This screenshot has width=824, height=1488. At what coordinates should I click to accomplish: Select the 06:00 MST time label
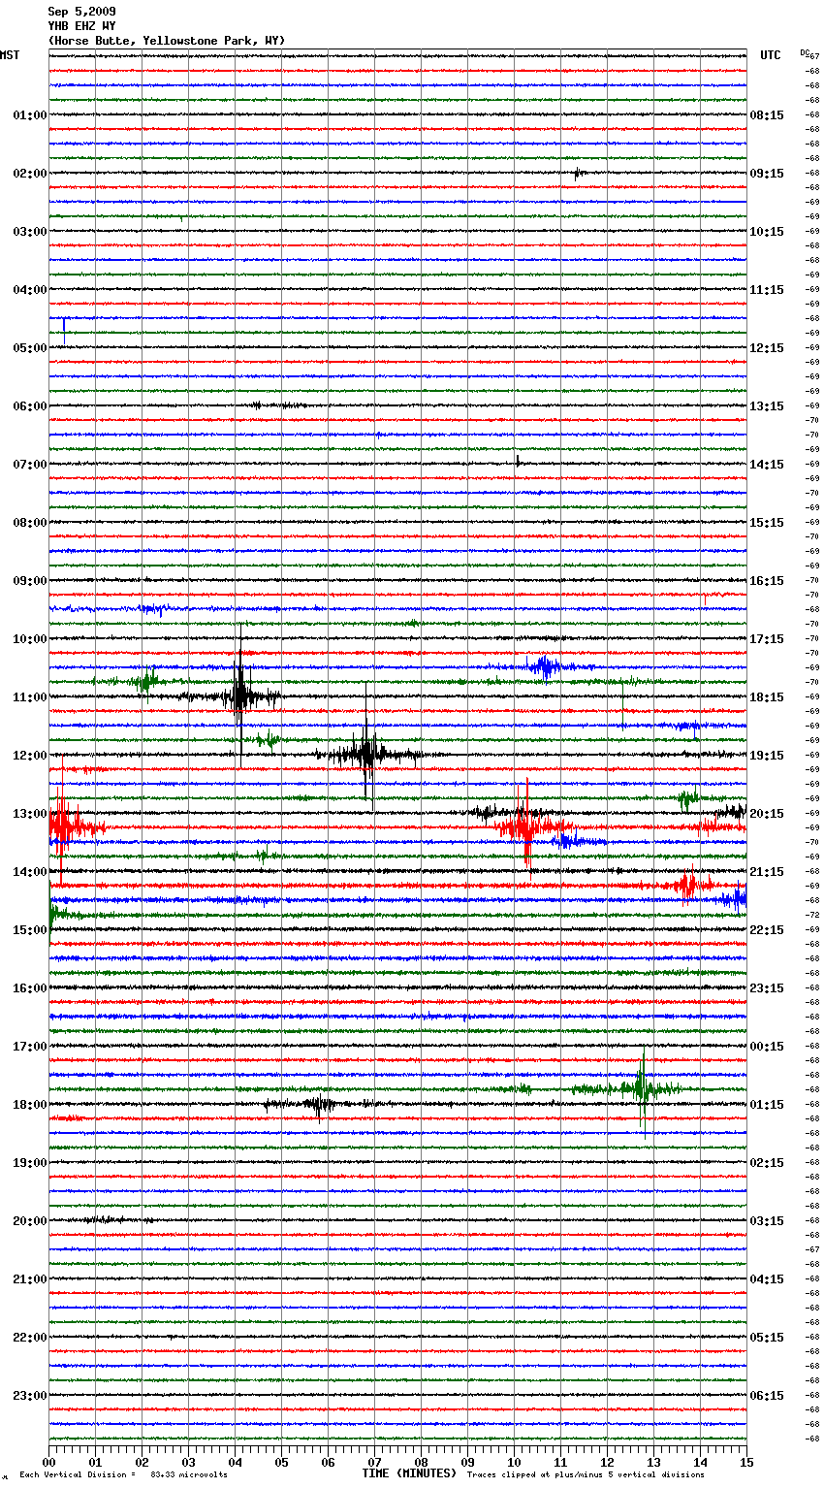[x=30, y=406]
